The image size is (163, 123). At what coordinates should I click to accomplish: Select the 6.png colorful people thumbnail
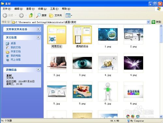(x=133, y=92)
